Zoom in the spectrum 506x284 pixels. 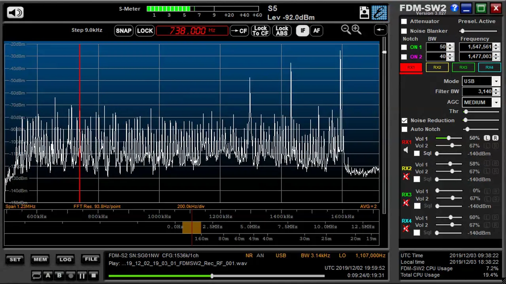click(x=357, y=30)
